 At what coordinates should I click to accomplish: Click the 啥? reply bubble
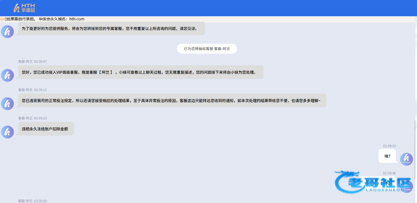(x=387, y=156)
